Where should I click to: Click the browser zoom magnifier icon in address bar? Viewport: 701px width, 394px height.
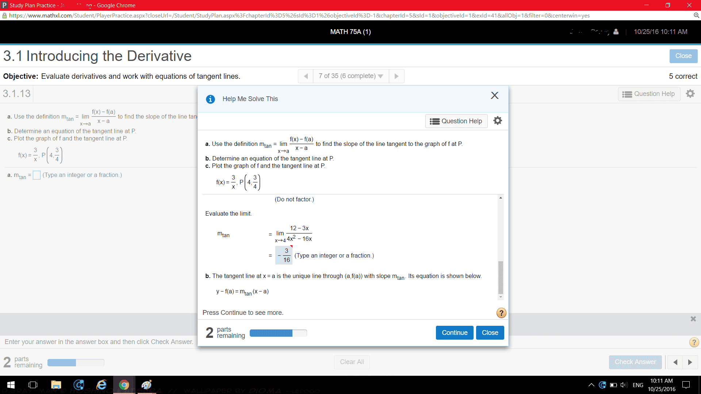[696, 15]
